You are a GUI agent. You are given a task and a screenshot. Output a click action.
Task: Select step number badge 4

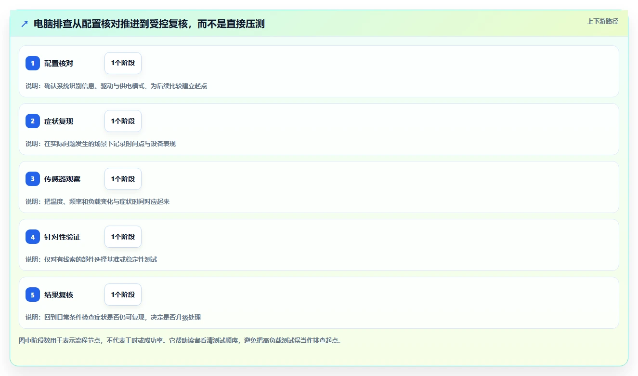click(33, 237)
